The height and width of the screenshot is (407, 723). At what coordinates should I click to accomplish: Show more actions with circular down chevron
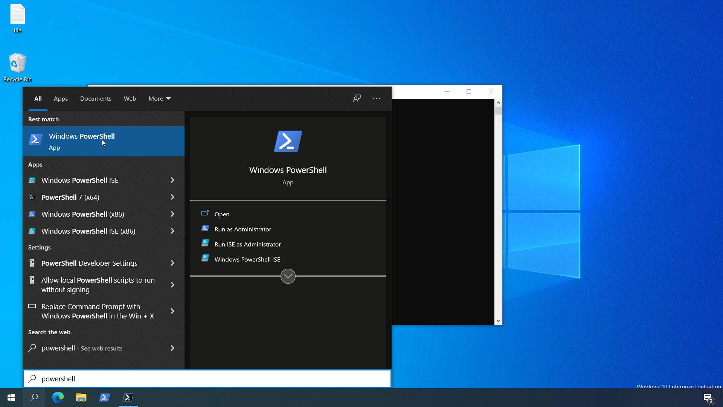[x=288, y=276]
